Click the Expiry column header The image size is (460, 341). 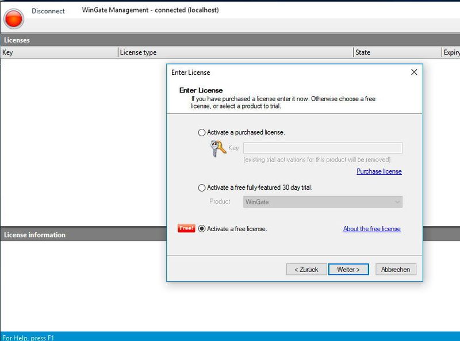pos(451,52)
